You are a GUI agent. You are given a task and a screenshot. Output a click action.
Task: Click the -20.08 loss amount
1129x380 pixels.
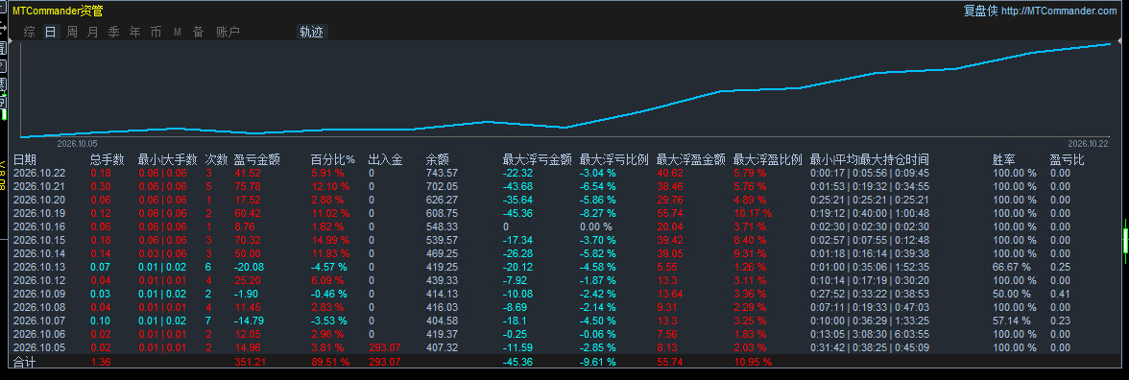pos(250,267)
